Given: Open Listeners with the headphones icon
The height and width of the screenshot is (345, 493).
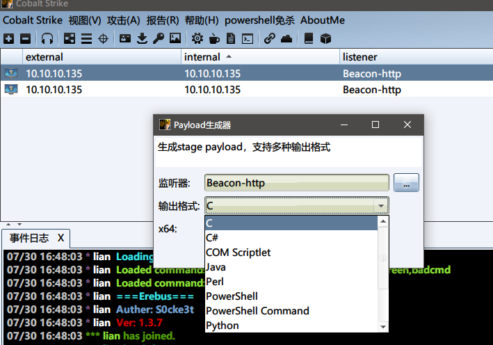Looking at the screenshot, I should (x=47, y=39).
